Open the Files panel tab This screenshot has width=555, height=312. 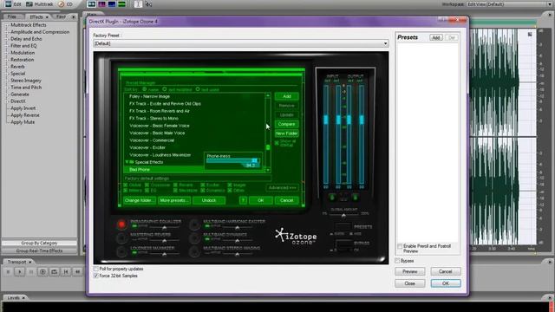pos(11,16)
